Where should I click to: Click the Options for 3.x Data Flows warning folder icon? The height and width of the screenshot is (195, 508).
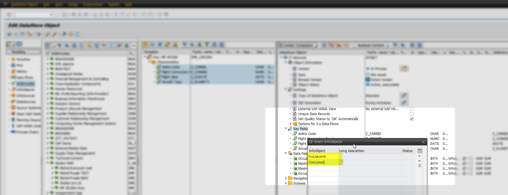295,124
